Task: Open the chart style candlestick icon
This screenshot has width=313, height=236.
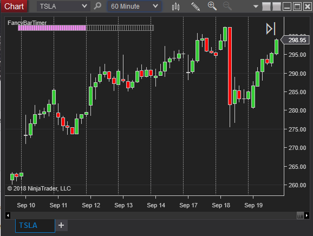Action: point(175,6)
